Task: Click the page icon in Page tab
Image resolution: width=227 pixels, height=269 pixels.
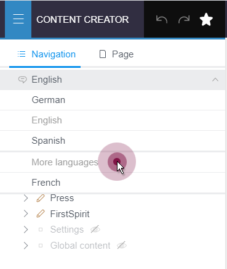Action: (103, 54)
